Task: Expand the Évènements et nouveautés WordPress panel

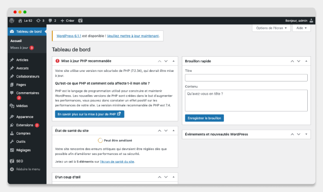Action: [306, 134]
